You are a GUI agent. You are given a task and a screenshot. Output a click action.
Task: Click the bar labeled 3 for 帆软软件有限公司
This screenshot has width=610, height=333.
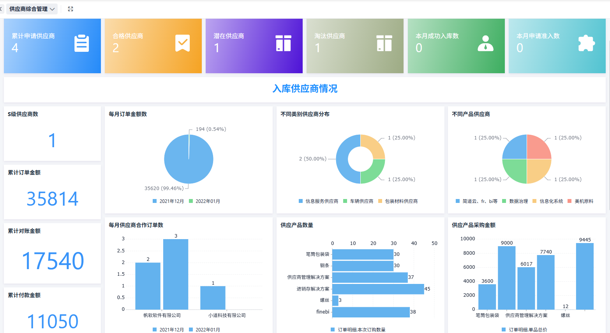(176, 274)
